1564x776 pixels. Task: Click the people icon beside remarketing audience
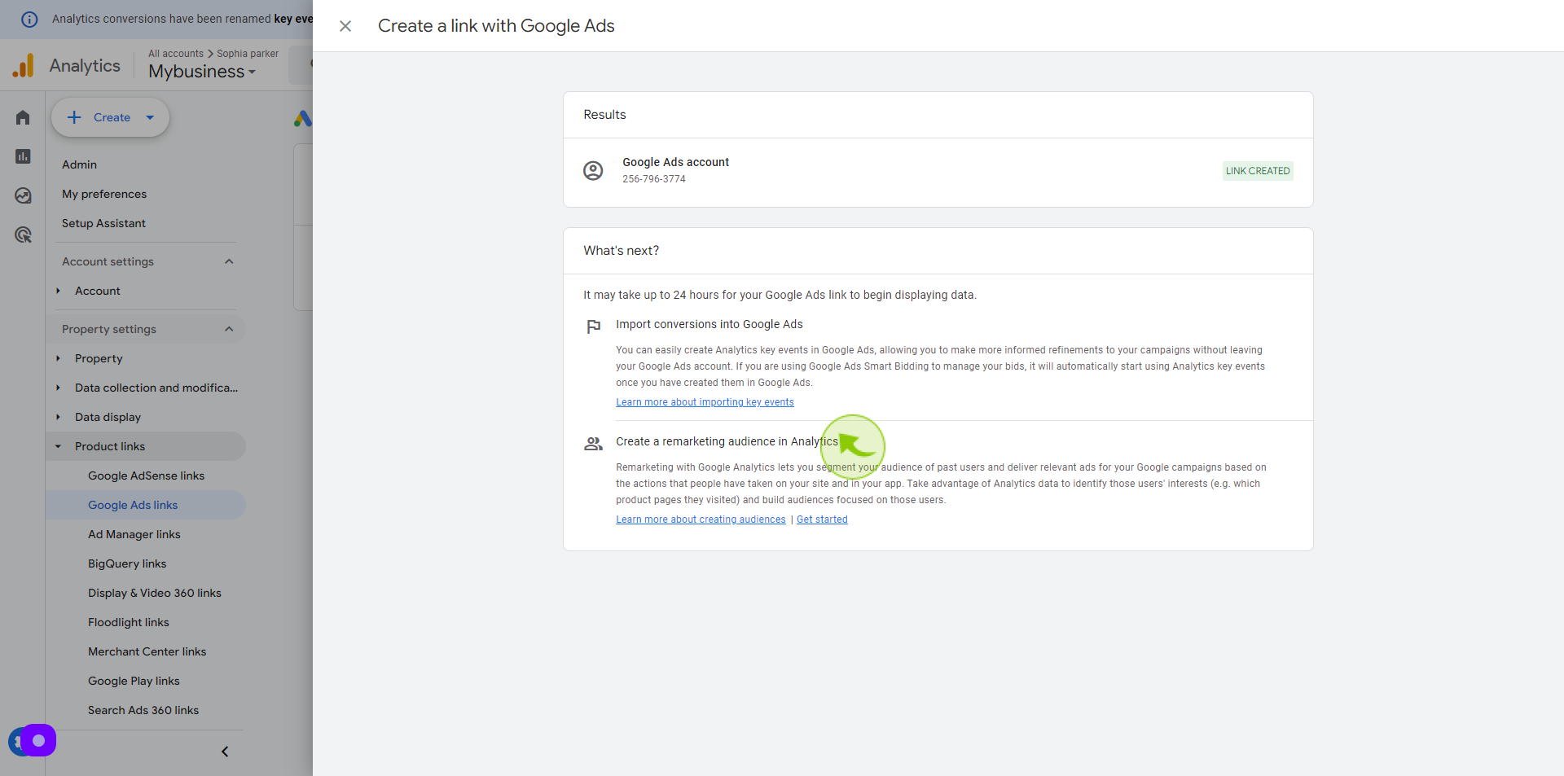(x=593, y=444)
